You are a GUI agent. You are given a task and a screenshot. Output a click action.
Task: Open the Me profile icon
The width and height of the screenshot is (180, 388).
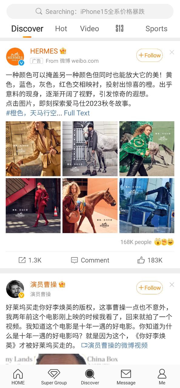tap(162, 374)
